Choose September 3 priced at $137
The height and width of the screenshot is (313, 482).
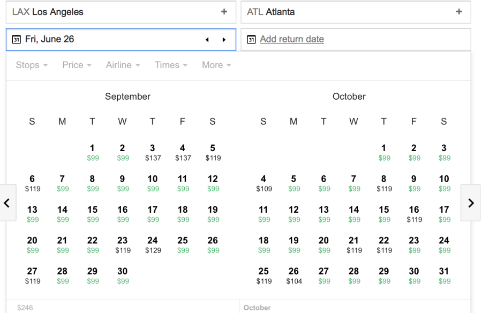coord(153,152)
